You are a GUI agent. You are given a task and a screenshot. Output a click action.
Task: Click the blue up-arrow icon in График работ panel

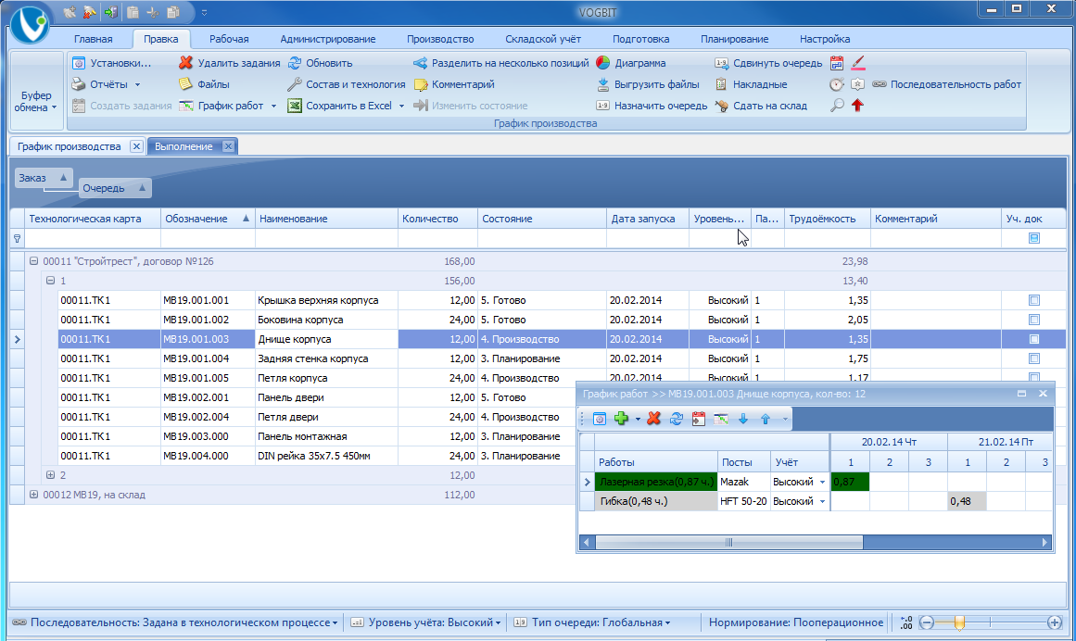click(x=766, y=418)
